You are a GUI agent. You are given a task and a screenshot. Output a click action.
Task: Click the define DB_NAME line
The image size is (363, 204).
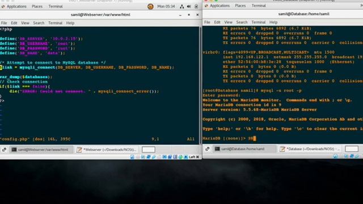pyautogui.click(x=32, y=53)
